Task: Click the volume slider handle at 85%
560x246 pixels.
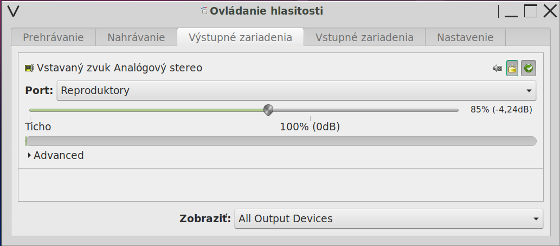Action: (268, 110)
